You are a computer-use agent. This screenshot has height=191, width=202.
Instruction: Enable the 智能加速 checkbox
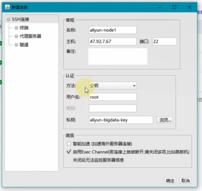click(x=69, y=144)
